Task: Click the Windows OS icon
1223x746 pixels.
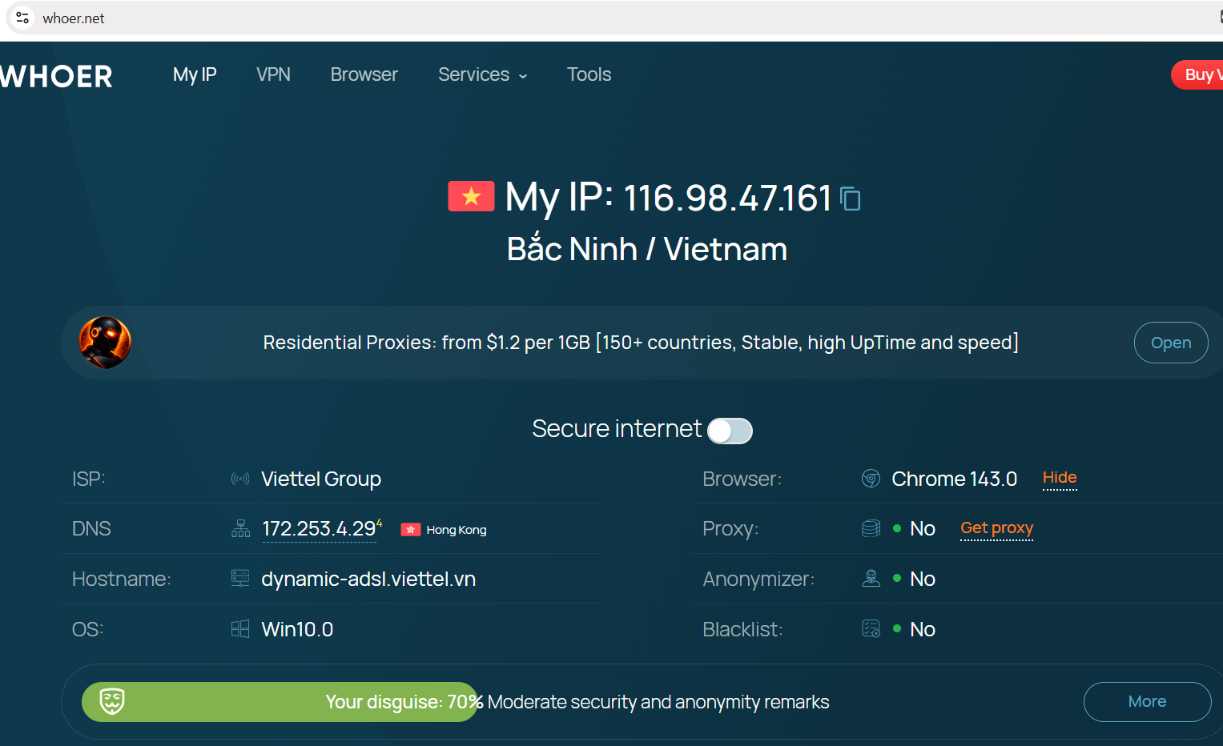Action: (x=240, y=629)
